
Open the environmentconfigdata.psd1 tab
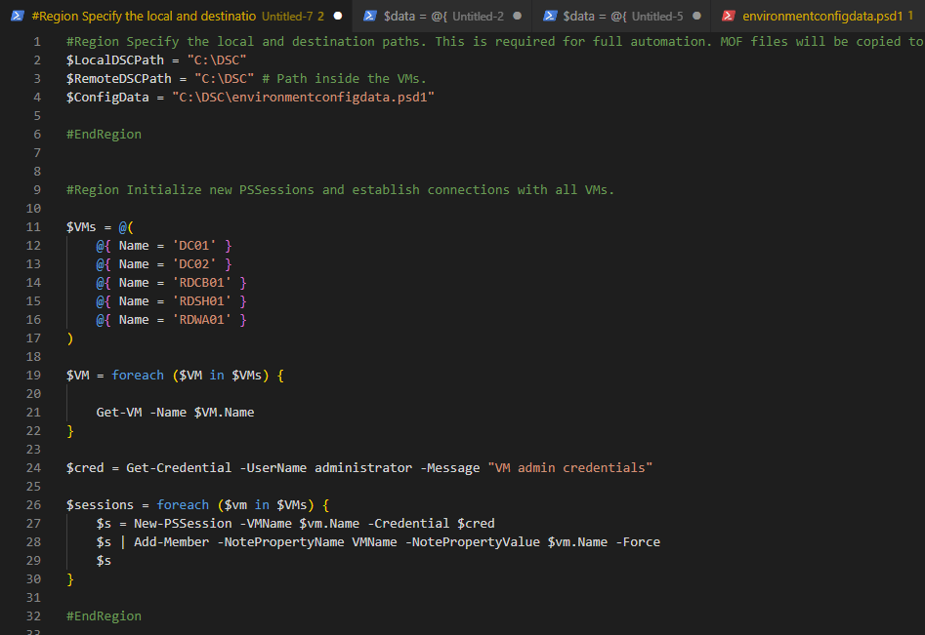click(821, 17)
